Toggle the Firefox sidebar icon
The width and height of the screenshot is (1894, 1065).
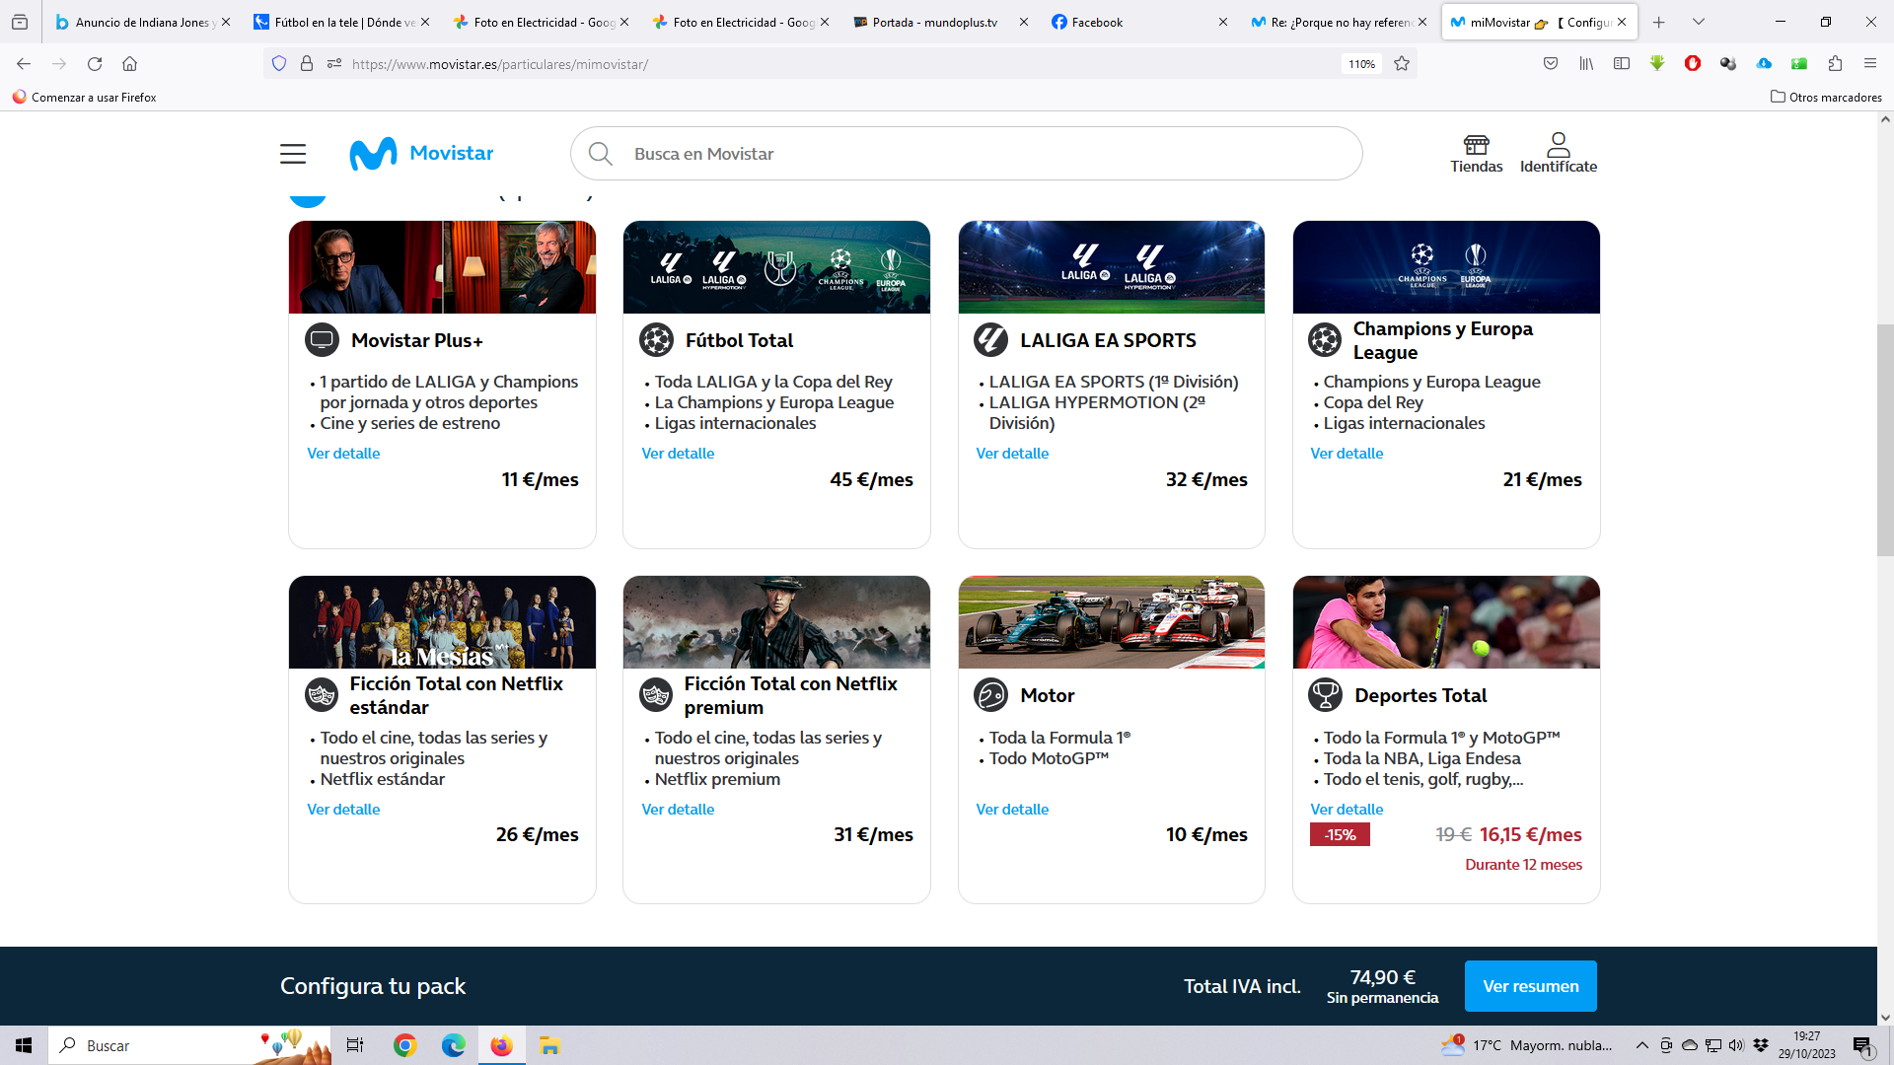pyautogui.click(x=1622, y=64)
